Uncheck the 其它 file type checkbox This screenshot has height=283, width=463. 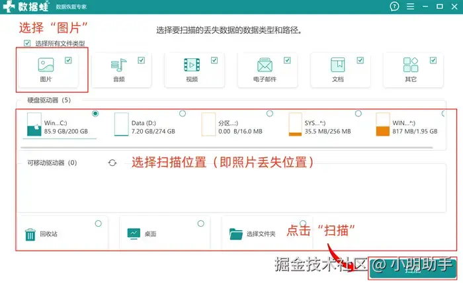pyautogui.click(x=433, y=60)
